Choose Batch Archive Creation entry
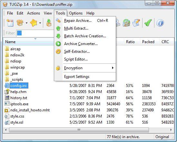This screenshot has width=177, height=142. point(85,36)
